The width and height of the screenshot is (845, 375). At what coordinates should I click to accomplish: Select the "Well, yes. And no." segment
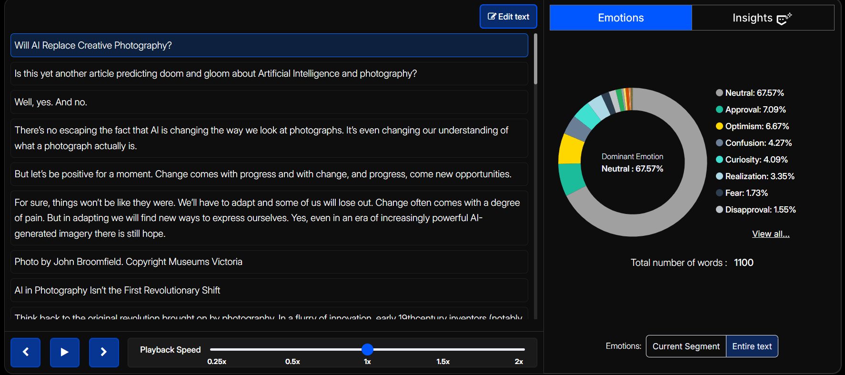[x=269, y=102]
